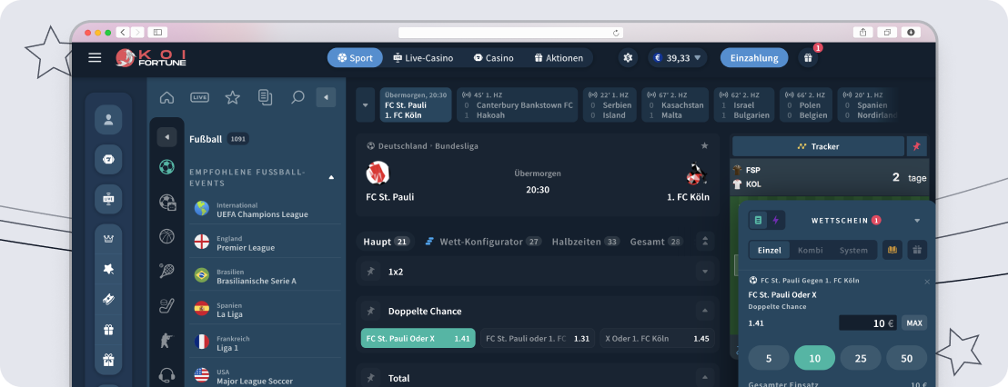Open the Gesamt market tab
The image size is (1008, 387).
click(x=656, y=242)
